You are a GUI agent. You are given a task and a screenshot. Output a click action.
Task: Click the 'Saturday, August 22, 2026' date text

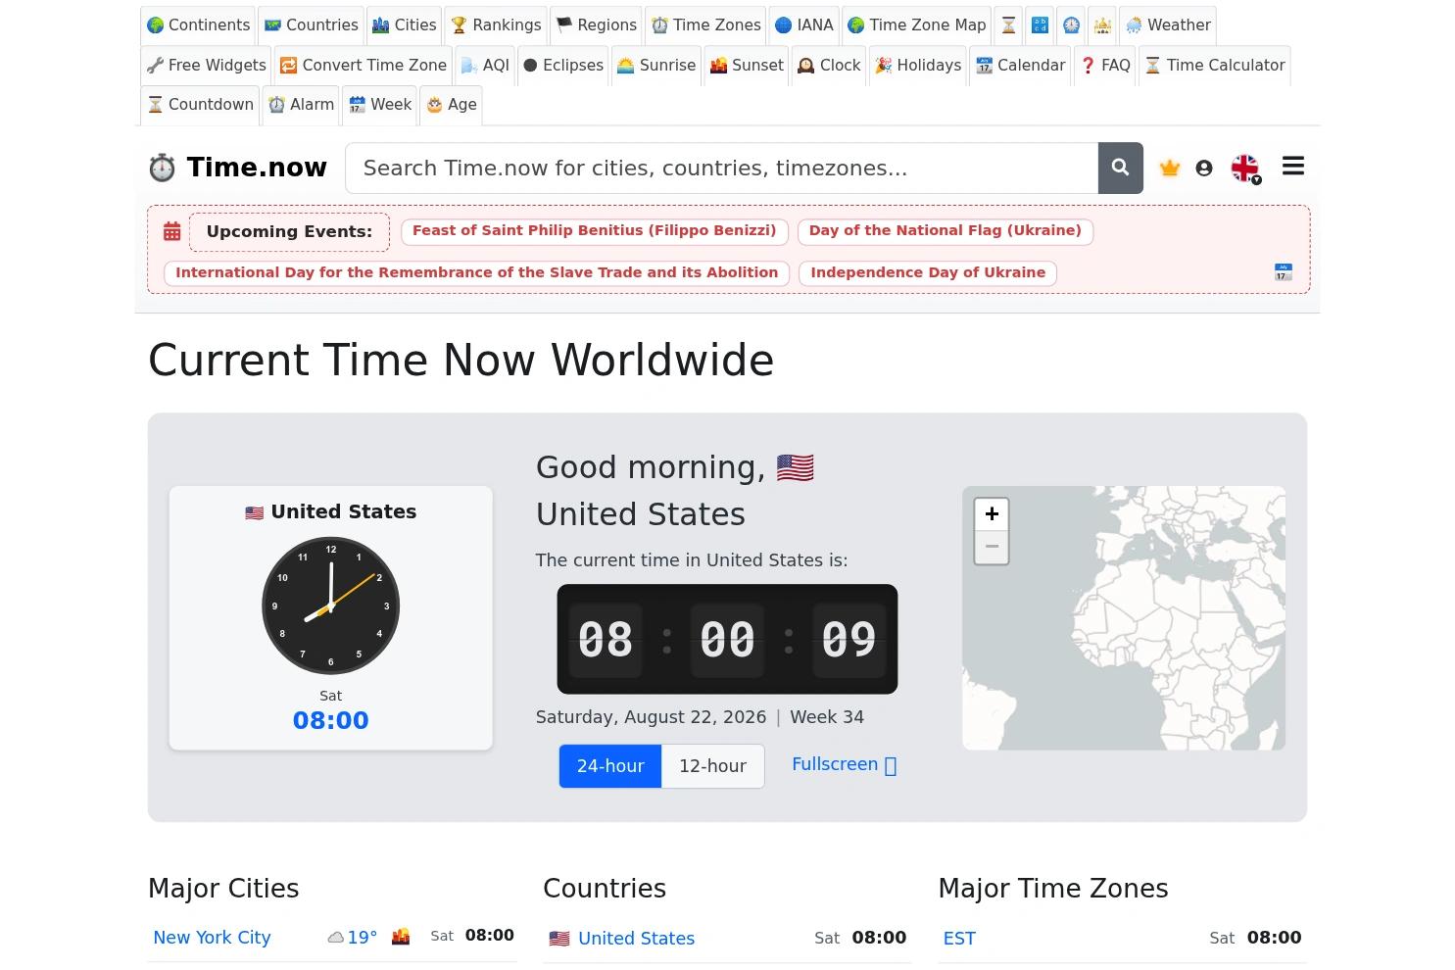(651, 717)
